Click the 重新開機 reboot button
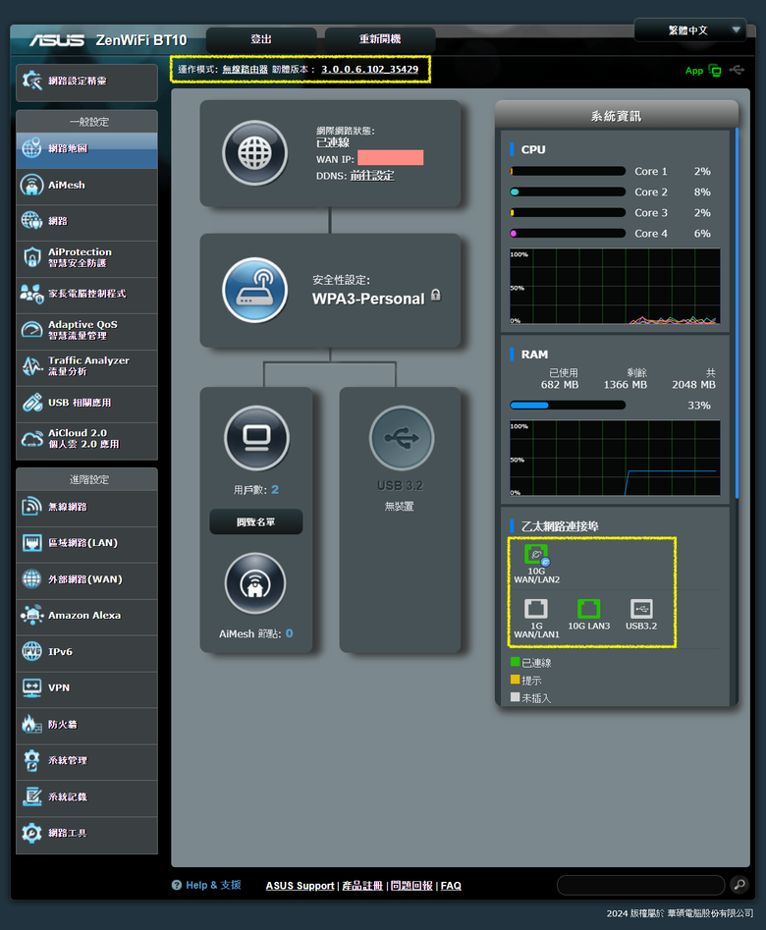Screen dimensions: 766x930 tap(380, 39)
